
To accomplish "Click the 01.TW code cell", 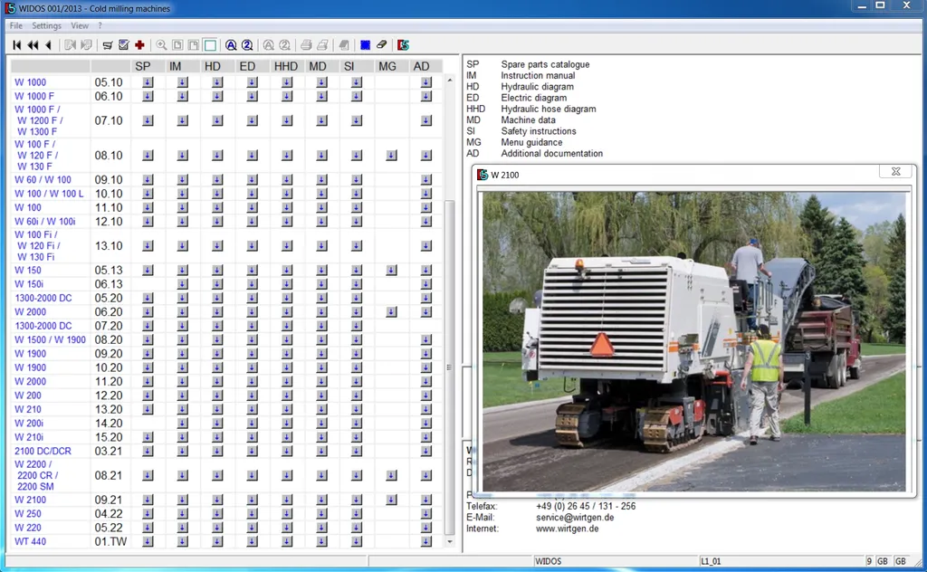I will coord(110,541).
